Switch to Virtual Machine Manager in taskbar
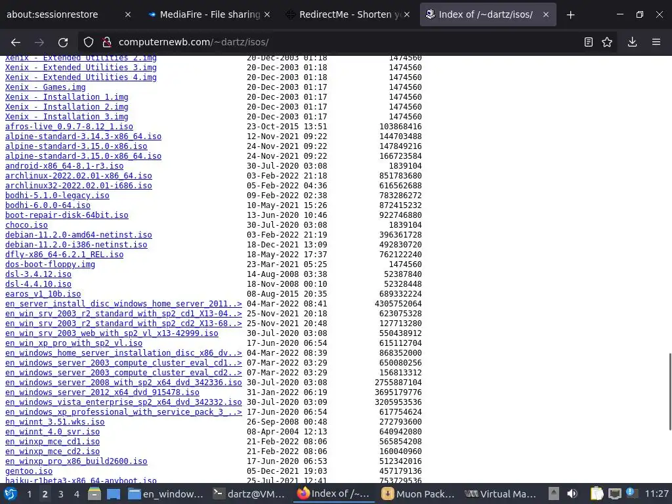672x504 pixels. (501, 493)
